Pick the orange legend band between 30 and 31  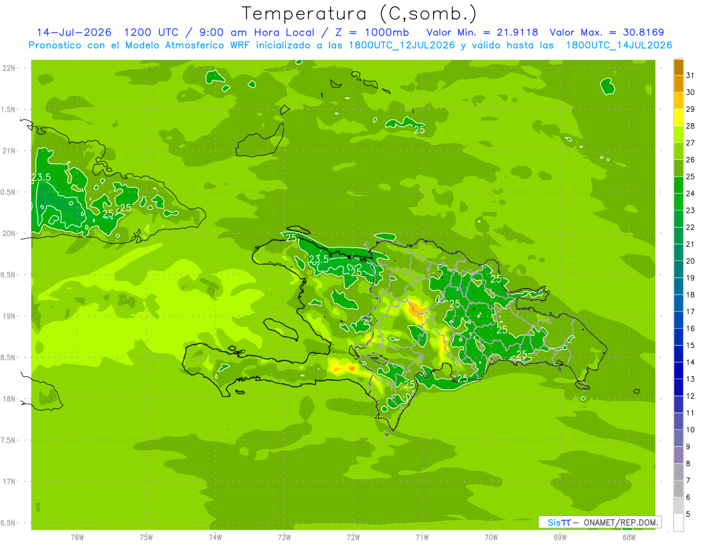click(x=678, y=83)
